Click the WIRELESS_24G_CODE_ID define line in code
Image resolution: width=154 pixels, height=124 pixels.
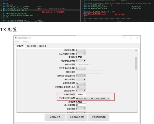pos(21,10)
